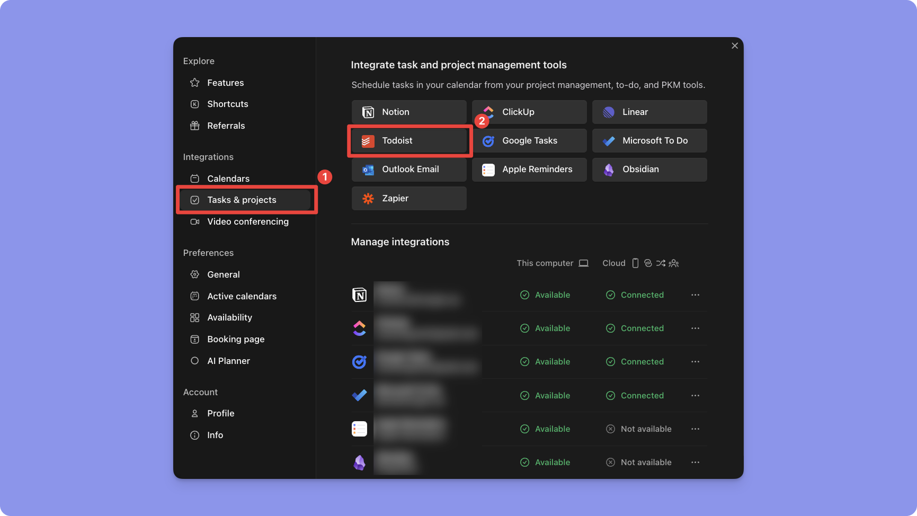This screenshot has height=516, width=917.
Task: Click the ClickUp icon in Manage integrations
Action: click(x=360, y=328)
